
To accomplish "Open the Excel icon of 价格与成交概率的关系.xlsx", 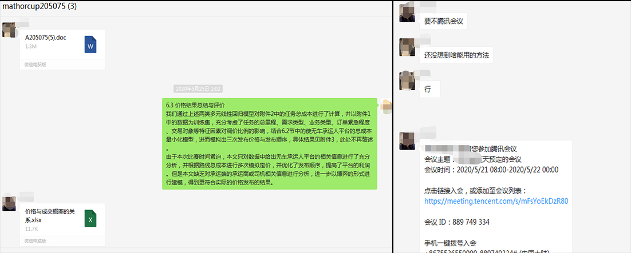I will click(90, 219).
